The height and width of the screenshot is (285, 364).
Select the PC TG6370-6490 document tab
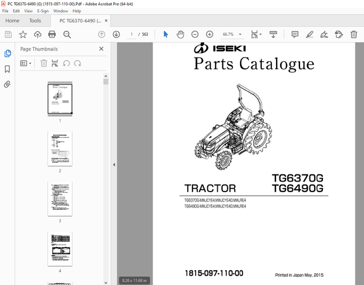80,21
